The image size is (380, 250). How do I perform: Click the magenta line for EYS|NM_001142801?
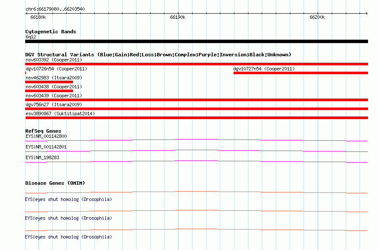pyautogui.click(x=196, y=151)
